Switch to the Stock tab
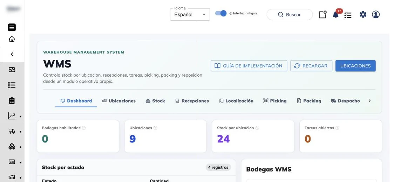The image size is (394, 182). pyautogui.click(x=155, y=101)
